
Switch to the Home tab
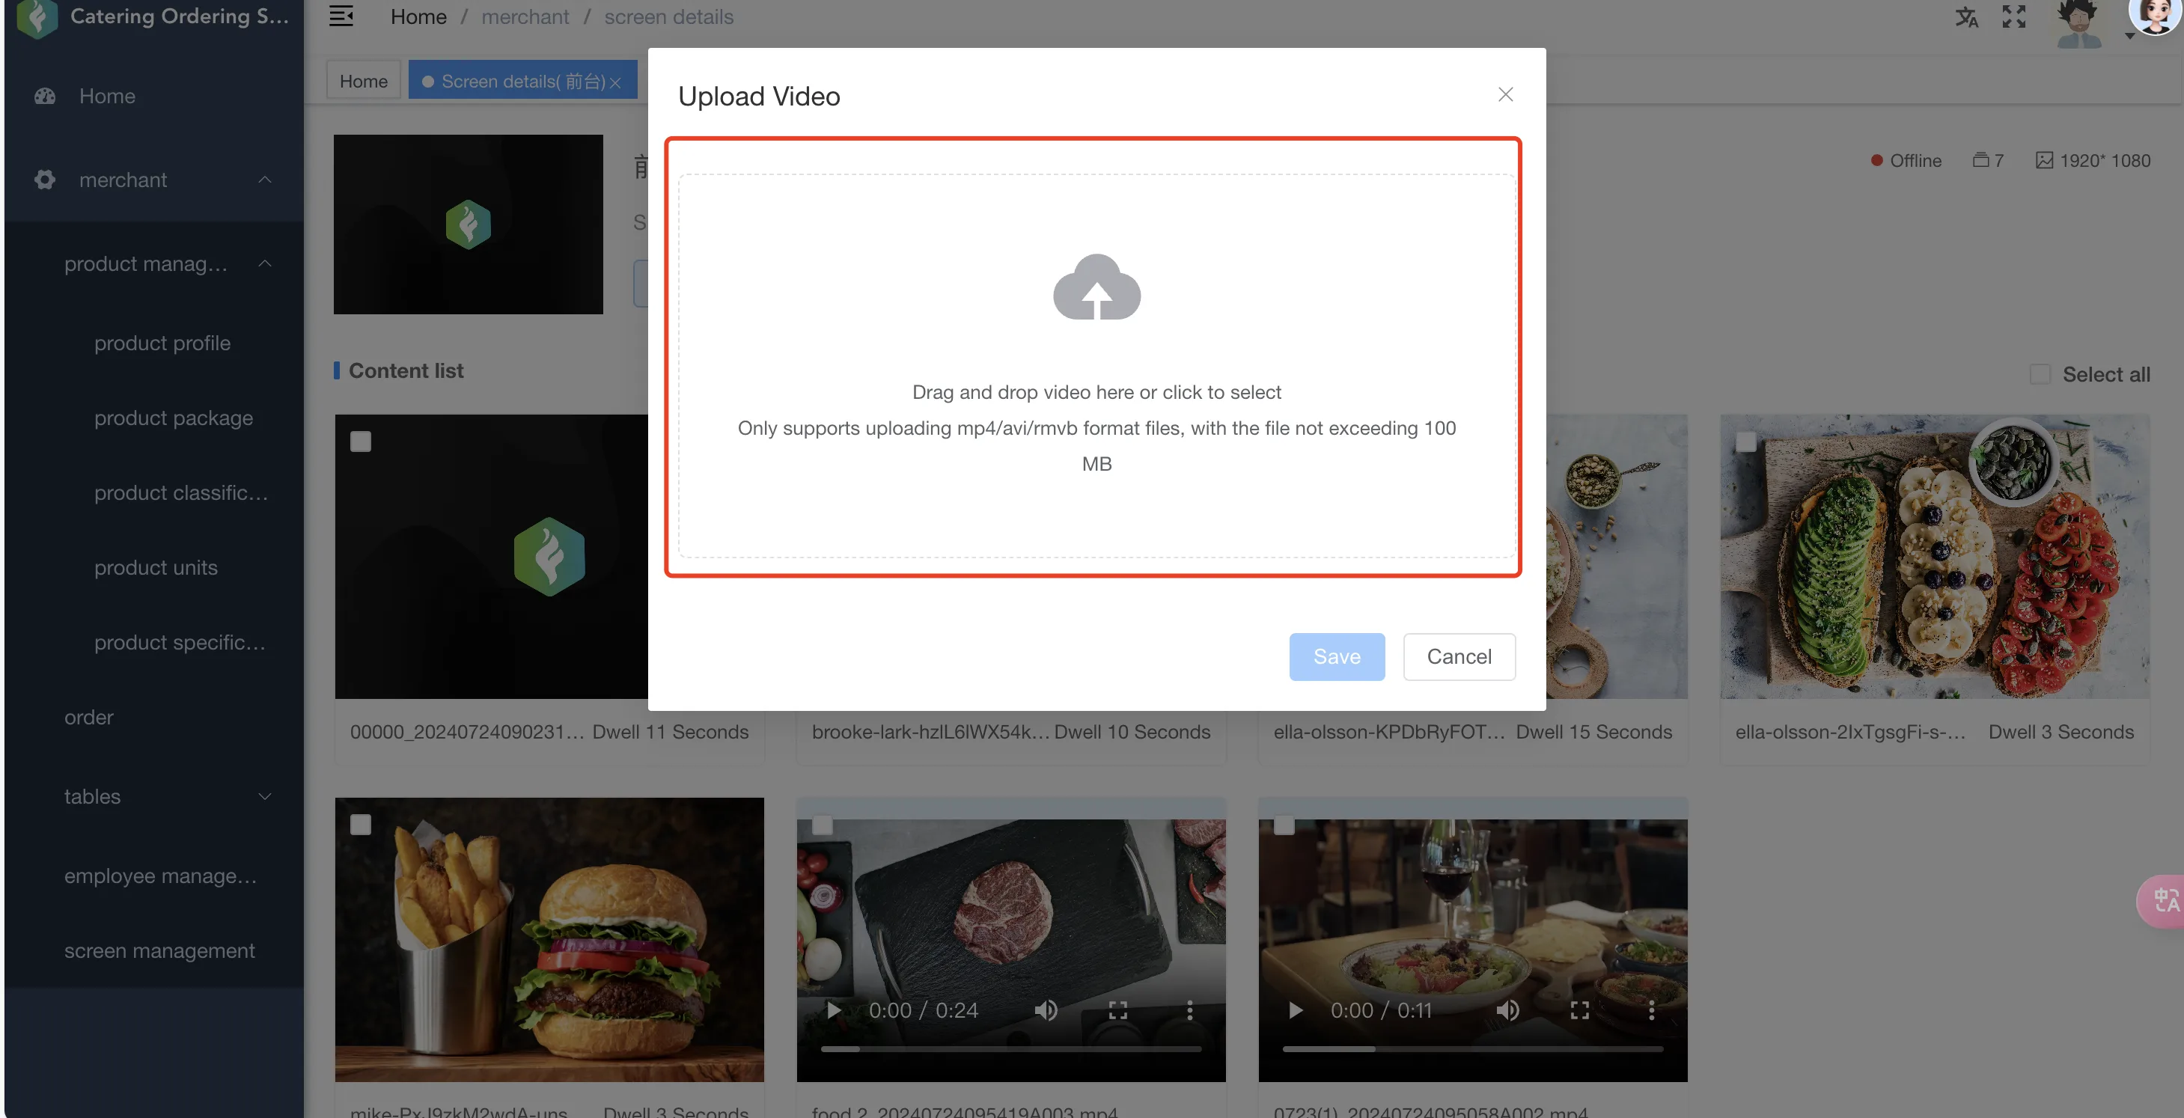pos(363,81)
